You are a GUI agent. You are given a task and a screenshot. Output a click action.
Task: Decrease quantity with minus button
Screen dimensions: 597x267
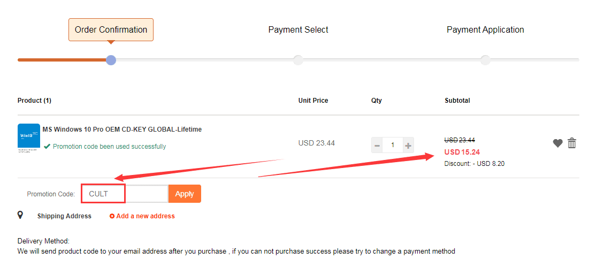pyautogui.click(x=377, y=145)
